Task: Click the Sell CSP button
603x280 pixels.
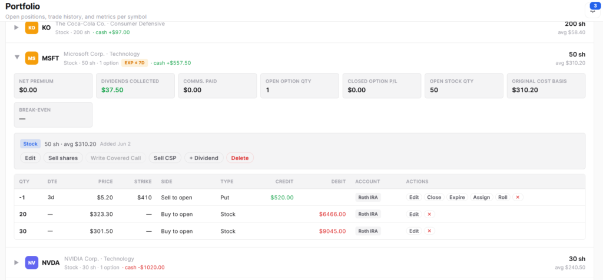Action: click(165, 158)
